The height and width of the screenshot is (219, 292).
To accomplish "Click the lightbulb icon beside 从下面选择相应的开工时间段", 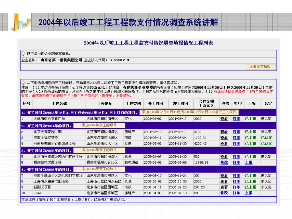I will click(23, 83).
